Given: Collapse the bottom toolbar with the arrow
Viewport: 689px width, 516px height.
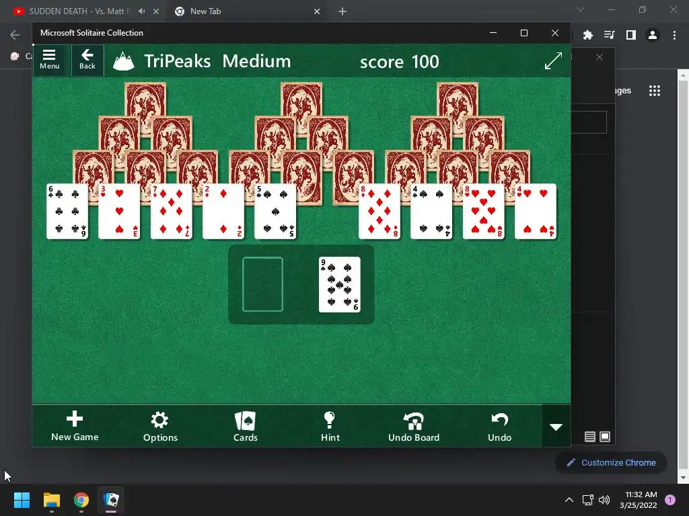Looking at the screenshot, I should [x=556, y=427].
